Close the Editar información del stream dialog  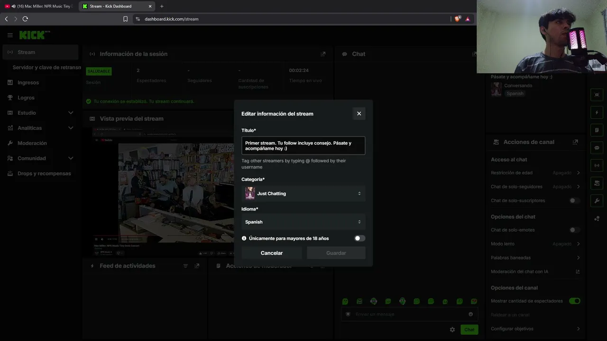click(359, 114)
